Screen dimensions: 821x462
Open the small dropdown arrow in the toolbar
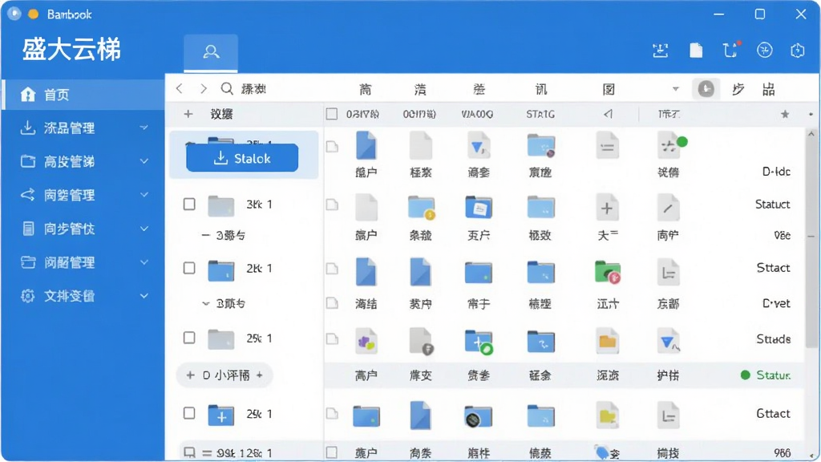click(x=675, y=88)
